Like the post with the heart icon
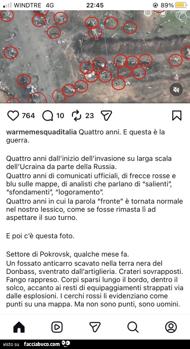Viewport: 190px width, 349px height. (13, 116)
